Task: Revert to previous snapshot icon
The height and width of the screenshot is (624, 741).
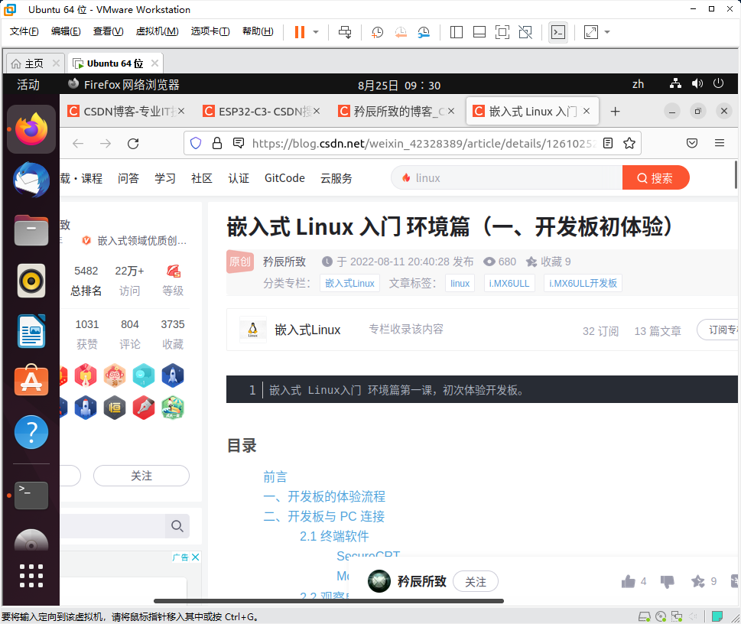Action: click(x=401, y=32)
